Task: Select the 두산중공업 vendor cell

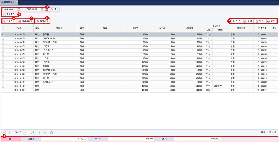Action: pos(59,82)
